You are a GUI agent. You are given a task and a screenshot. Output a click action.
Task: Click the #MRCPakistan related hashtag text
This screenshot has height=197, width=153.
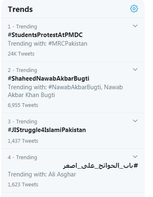[x=68, y=44]
